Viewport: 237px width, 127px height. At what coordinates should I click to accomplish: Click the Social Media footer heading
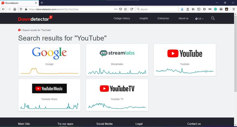click(104, 124)
